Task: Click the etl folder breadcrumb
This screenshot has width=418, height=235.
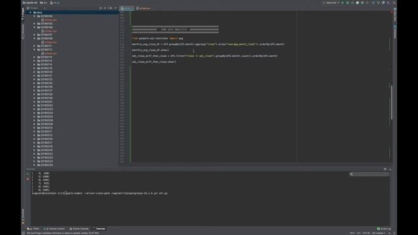Action: point(44,3)
